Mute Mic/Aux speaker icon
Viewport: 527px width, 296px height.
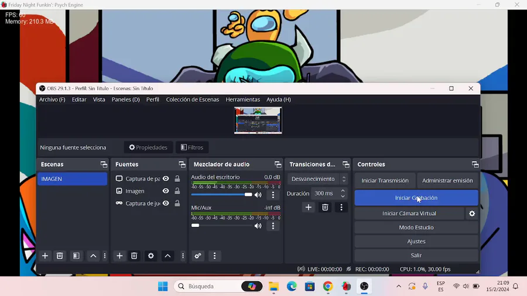pyautogui.click(x=258, y=226)
